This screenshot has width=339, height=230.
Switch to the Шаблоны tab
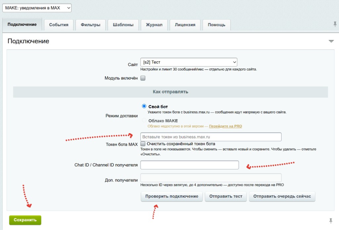point(123,25)
